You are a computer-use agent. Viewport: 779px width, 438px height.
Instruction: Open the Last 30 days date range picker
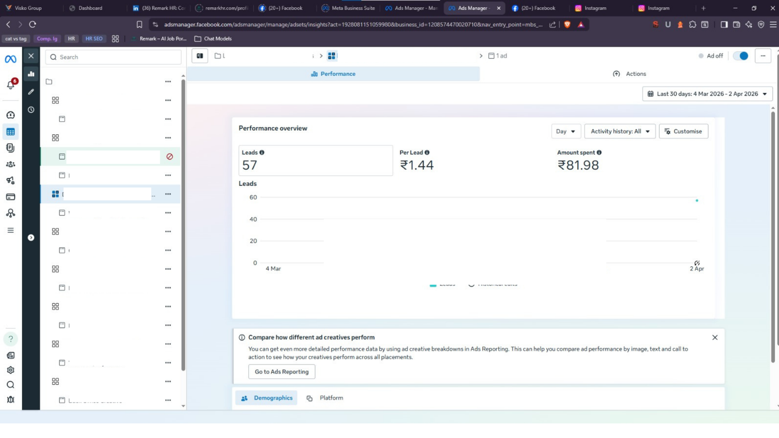707,94
